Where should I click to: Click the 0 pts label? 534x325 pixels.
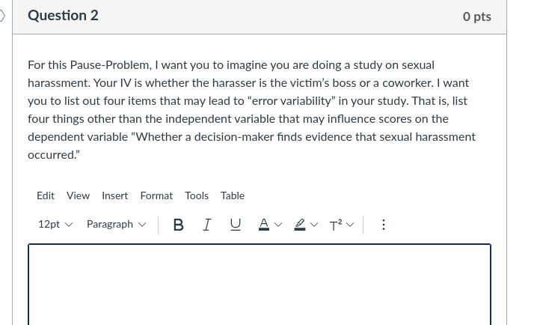pos(477,16)
